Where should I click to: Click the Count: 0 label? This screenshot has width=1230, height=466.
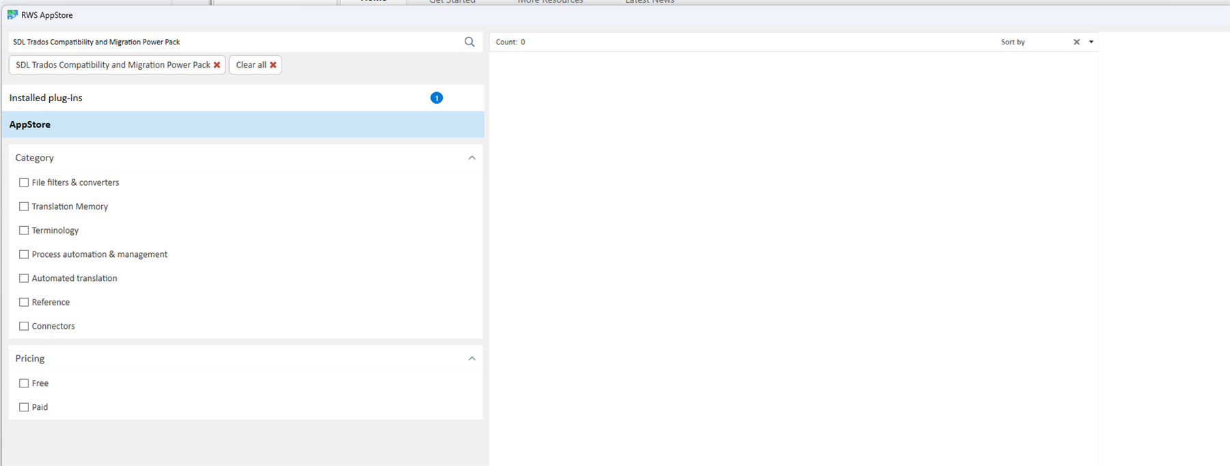click(510, 42)
